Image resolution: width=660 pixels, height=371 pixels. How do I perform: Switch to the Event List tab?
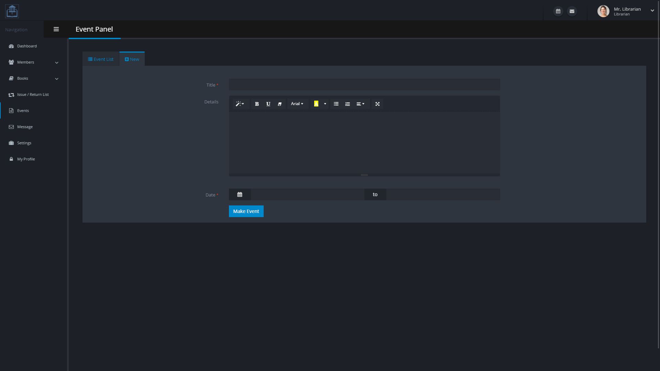101,59
